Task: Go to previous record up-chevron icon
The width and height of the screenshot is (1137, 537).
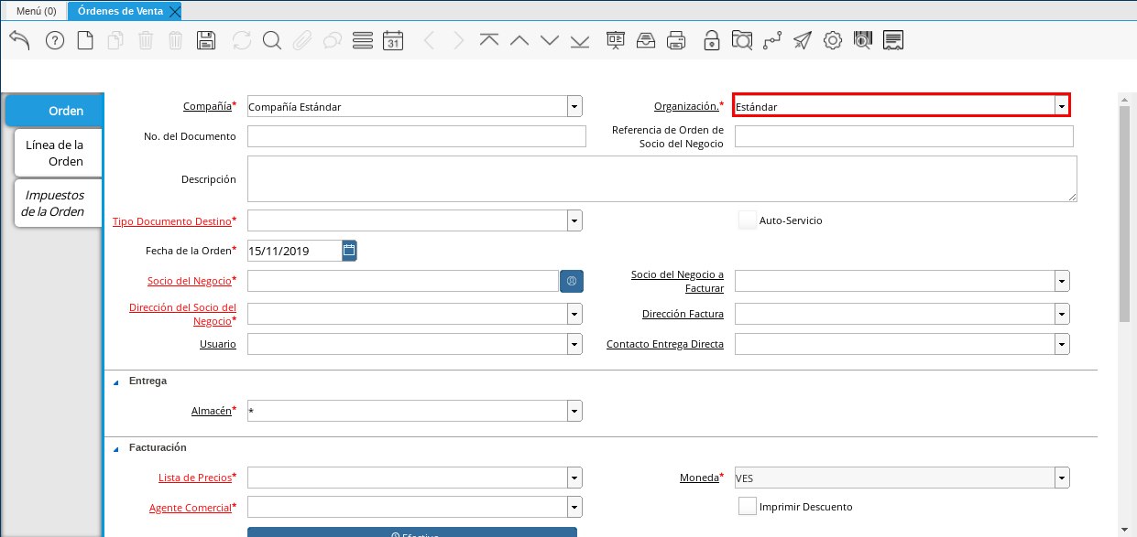Action: [519, 40]
